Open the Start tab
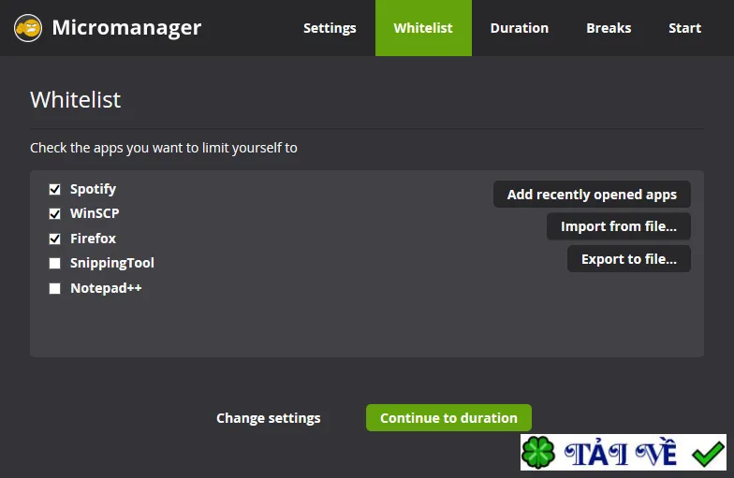734x478 pixels. [685, 28]
